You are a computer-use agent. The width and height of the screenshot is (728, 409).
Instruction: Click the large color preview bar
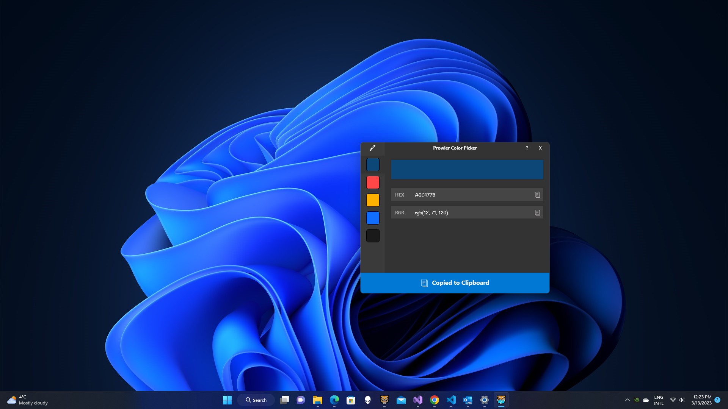[x=467, y=169]
